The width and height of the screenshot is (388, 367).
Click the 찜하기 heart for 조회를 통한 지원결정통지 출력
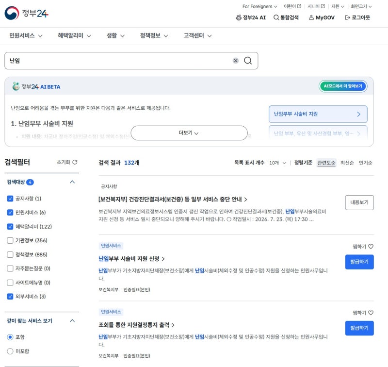[x=371, y=313]
